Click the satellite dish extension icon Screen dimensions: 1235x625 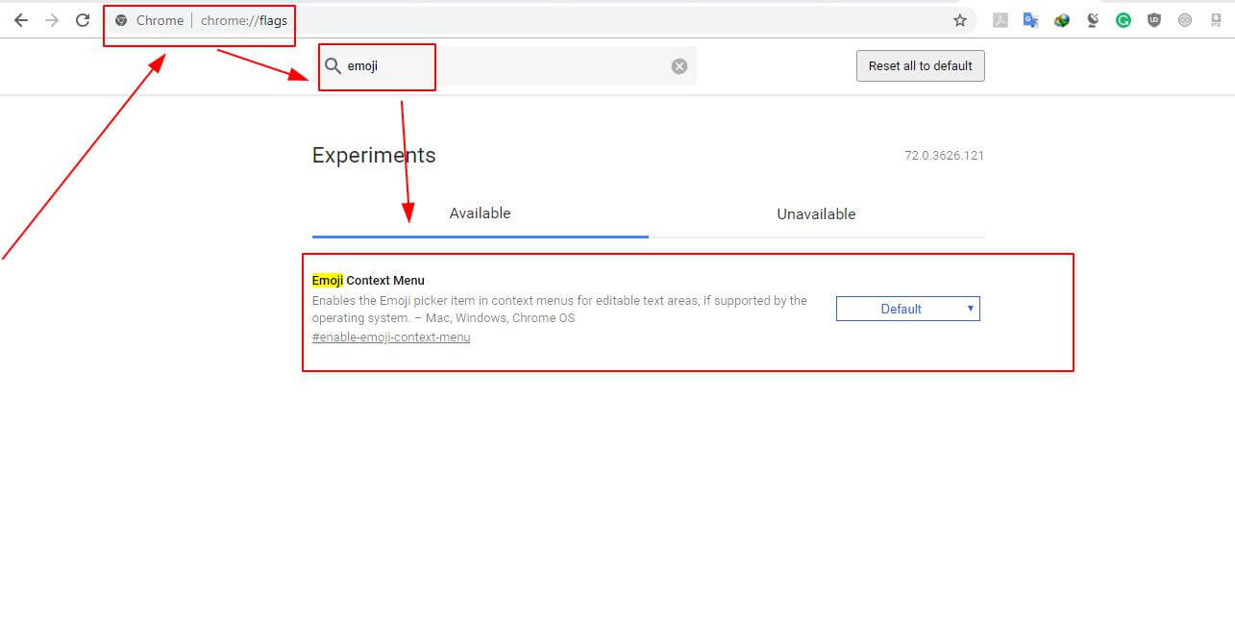(1093, 20)
